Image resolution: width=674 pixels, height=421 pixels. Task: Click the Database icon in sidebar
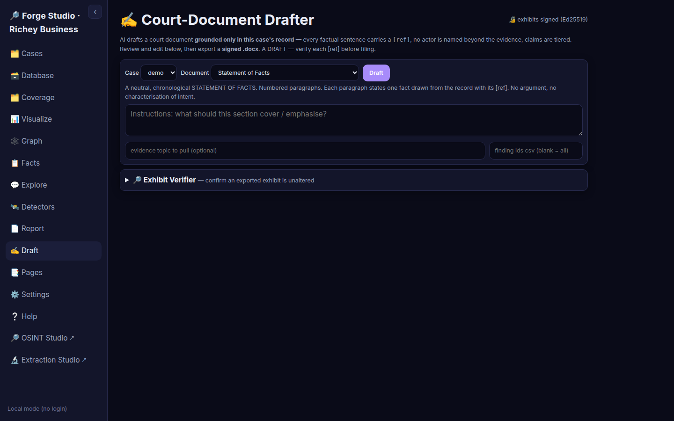coord(15,76)
